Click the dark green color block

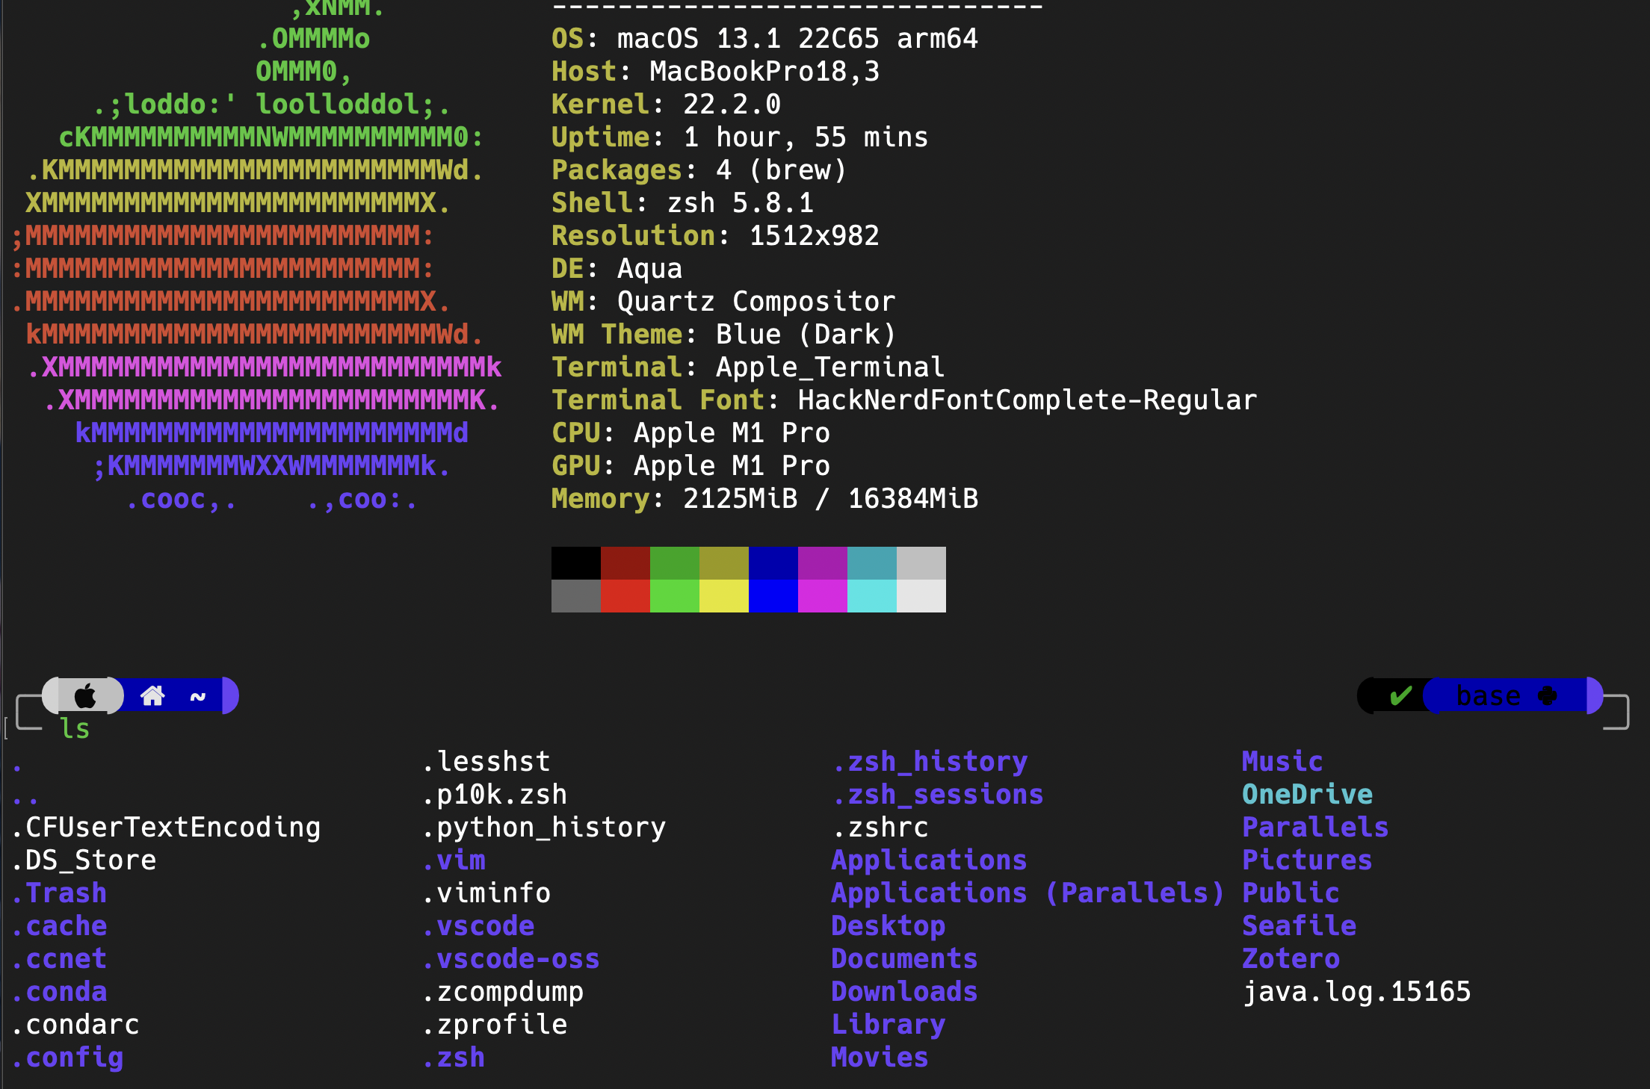point(674,563)
